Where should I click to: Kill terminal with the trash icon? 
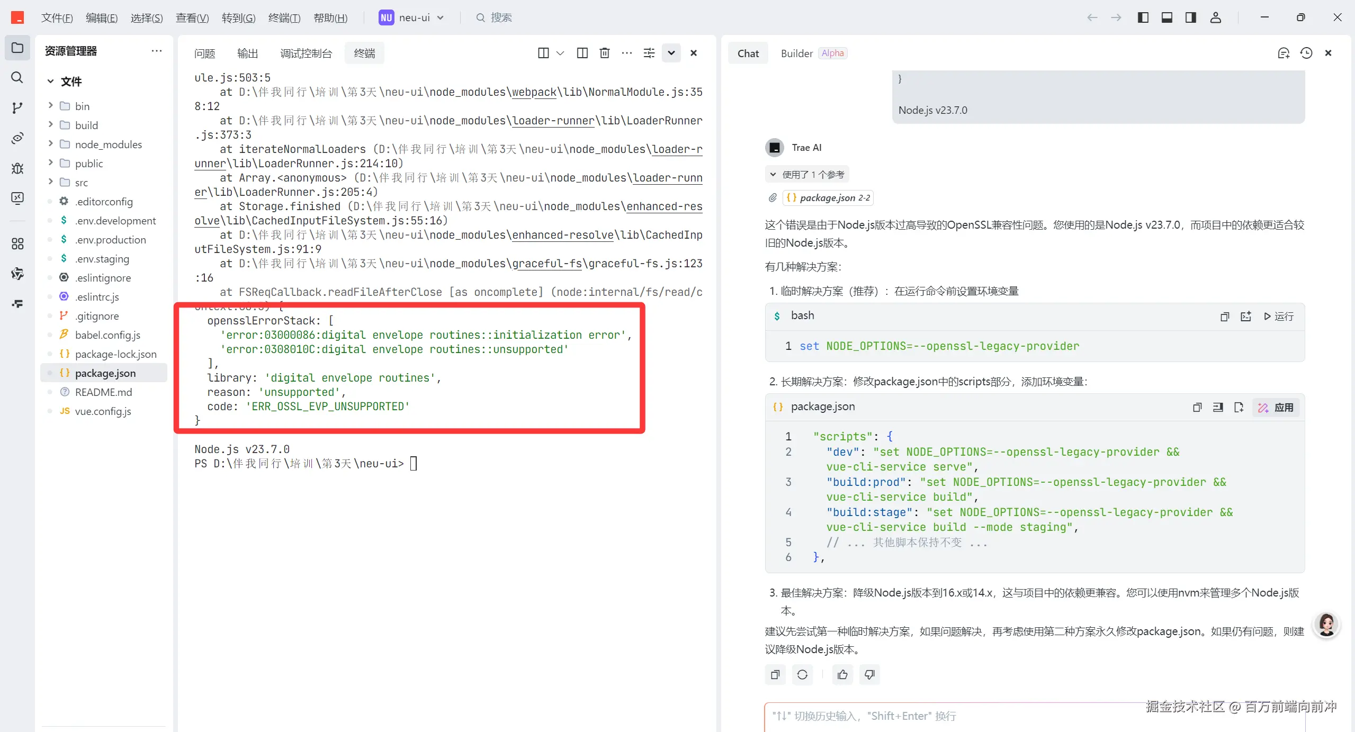pos(604,53)
